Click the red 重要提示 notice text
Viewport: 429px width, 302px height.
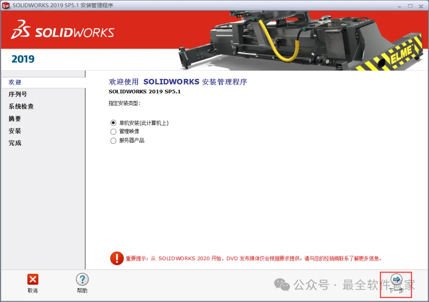(x=253, y=258)
